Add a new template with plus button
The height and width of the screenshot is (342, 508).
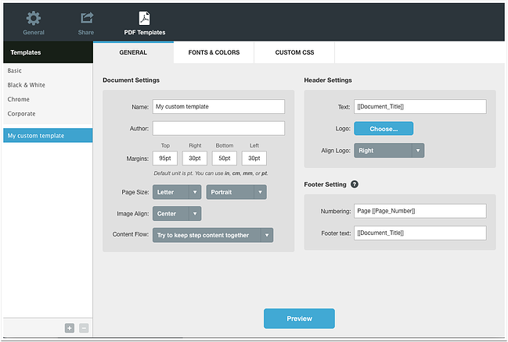click(x=70, y=328)
